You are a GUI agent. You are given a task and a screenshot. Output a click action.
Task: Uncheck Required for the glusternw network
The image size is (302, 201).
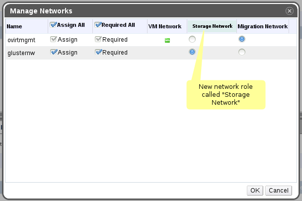point(97,52)
